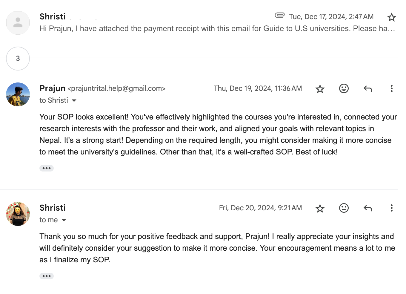Screen dimensions: 406x294
Task: Star the Dec 17 message from Shristi
Action: [391, 17]
